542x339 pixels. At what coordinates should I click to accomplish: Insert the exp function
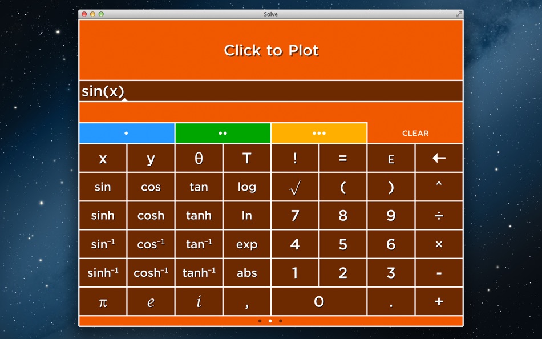(247, 245)
